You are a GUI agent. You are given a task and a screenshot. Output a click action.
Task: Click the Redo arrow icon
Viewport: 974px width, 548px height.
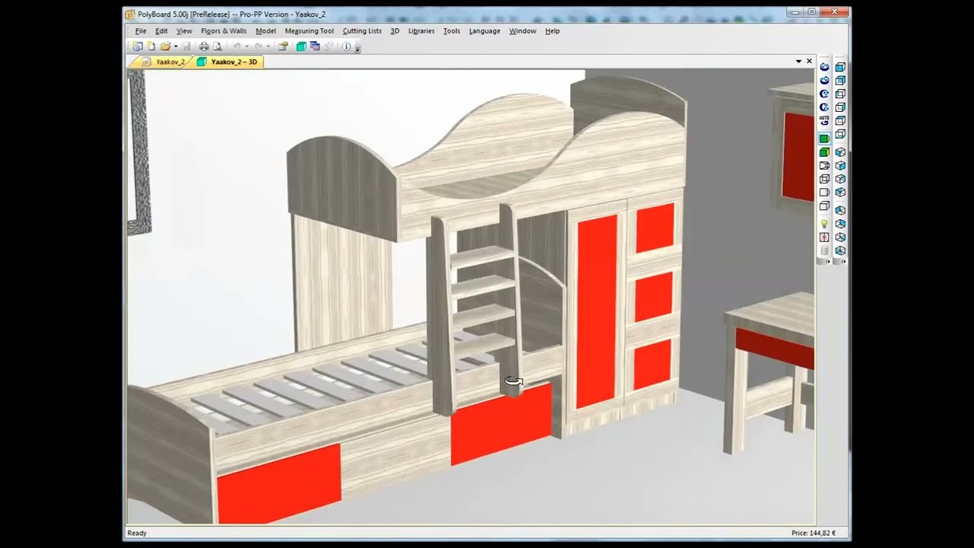point(259,46)
